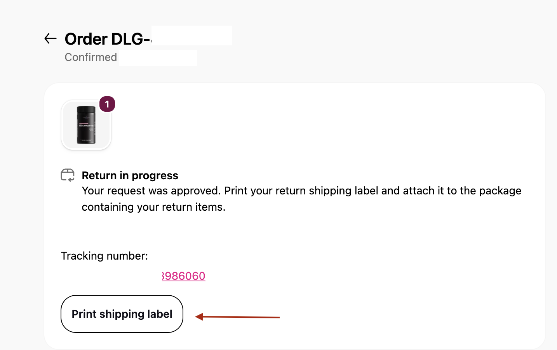Click the return box icon

click(x=68, y=175)
